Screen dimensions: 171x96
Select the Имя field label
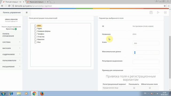pos(39,42)
